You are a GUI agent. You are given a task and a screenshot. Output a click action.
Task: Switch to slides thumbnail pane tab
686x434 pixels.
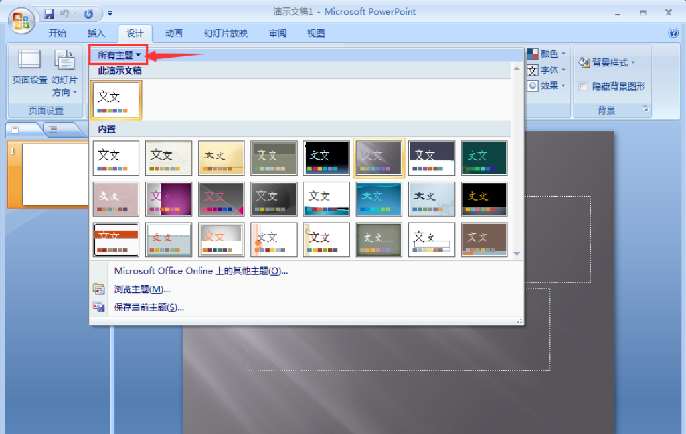click(16, 129)
